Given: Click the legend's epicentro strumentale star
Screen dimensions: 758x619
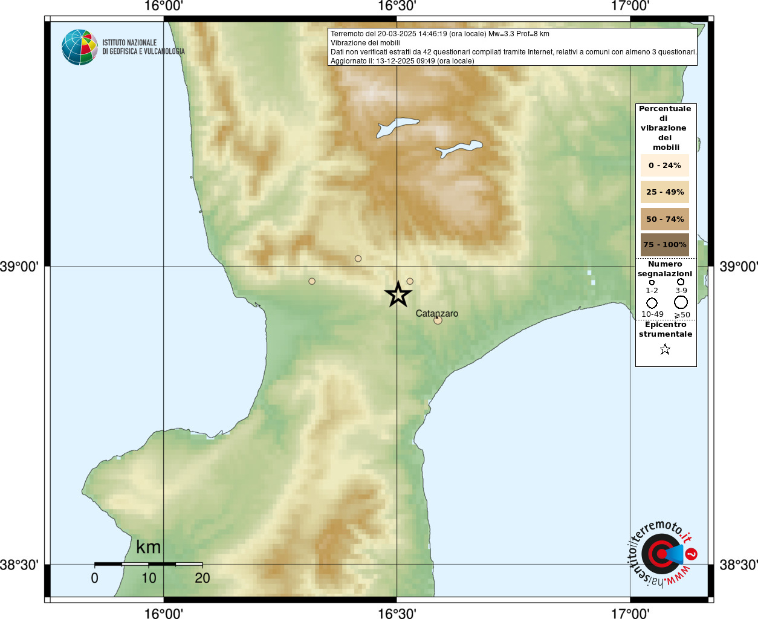Looking at the screenshot, I should (x=665, y=349).
